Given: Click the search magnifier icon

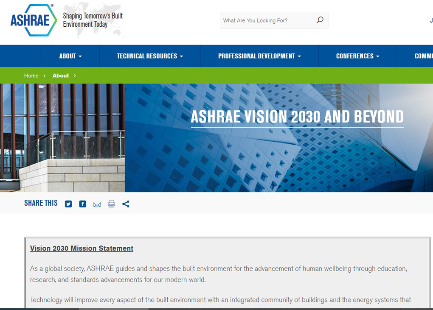Looking at the screenshot, I should [320, 20].
